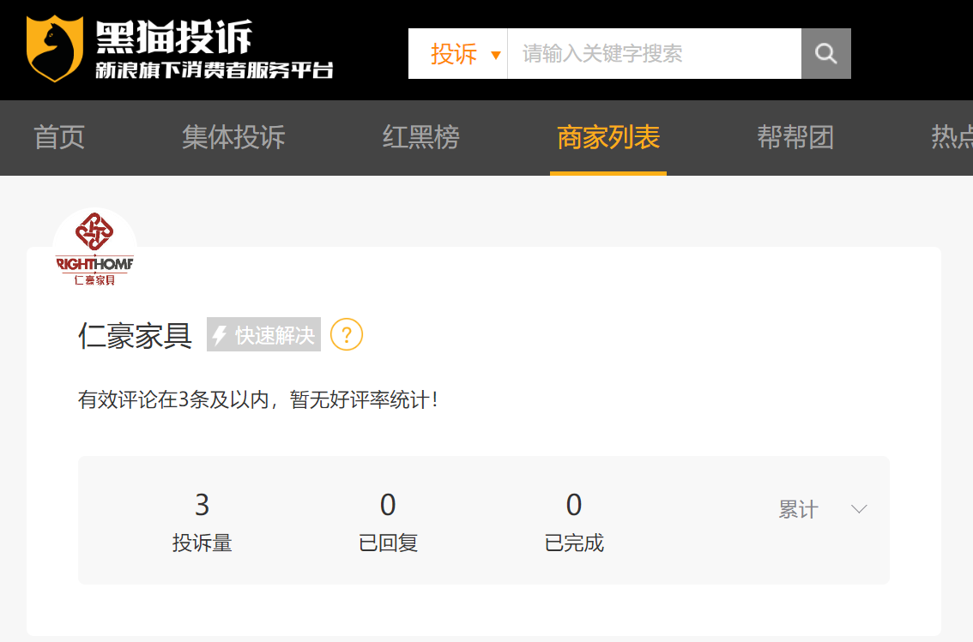Click the 仁豪家具 merchant name heading

135,335
